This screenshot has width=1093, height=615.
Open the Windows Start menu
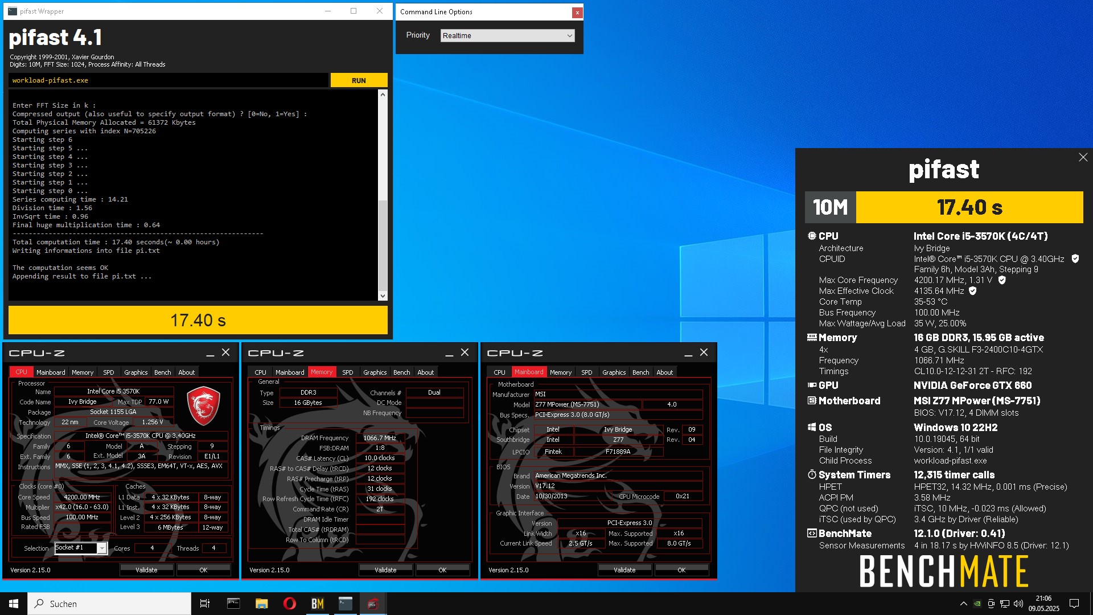coord(14,604)
